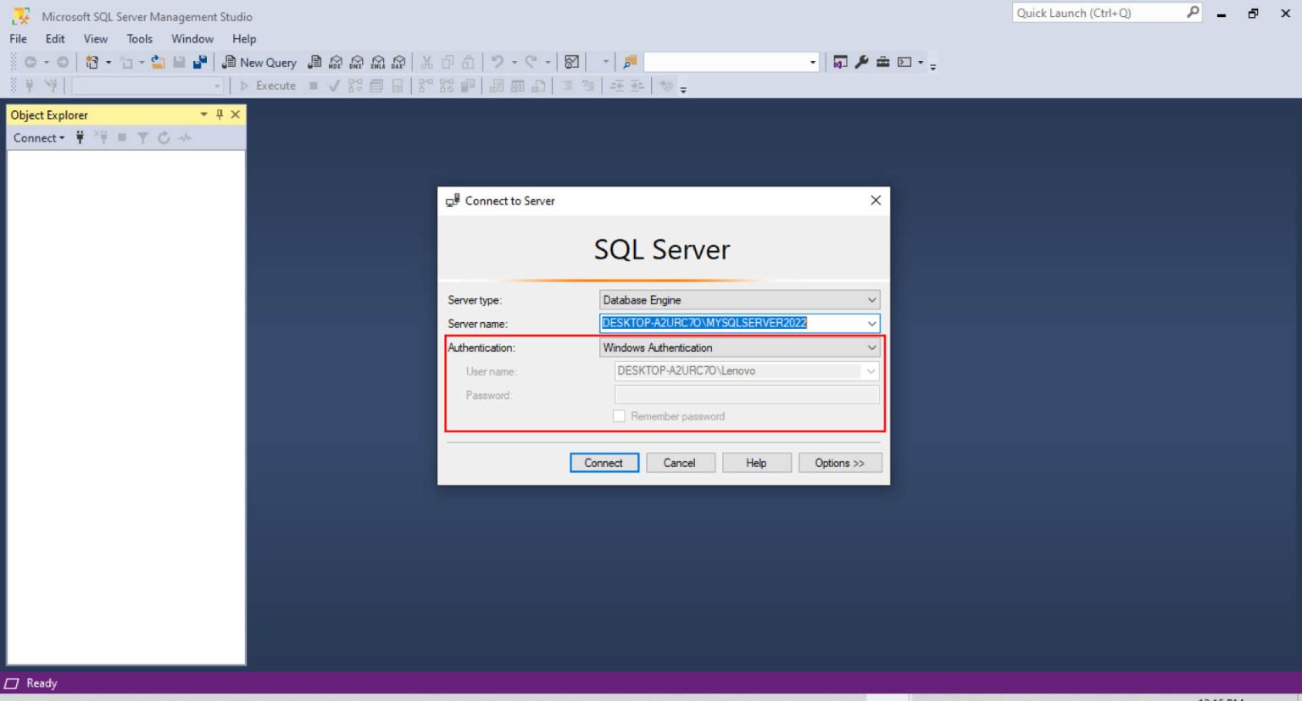Screen dimensions: 1302x701
Task: Click inside the Quick Launch search box
Action: (1093, 13)
